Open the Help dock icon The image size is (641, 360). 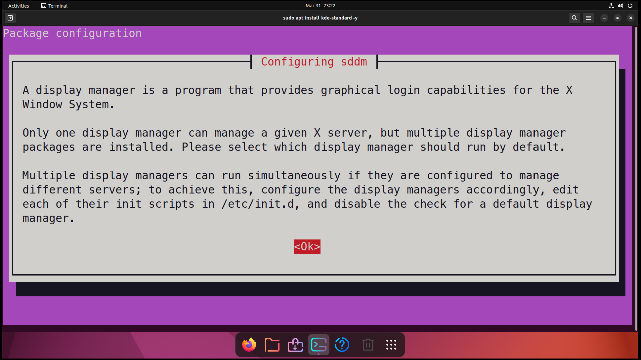342,345
